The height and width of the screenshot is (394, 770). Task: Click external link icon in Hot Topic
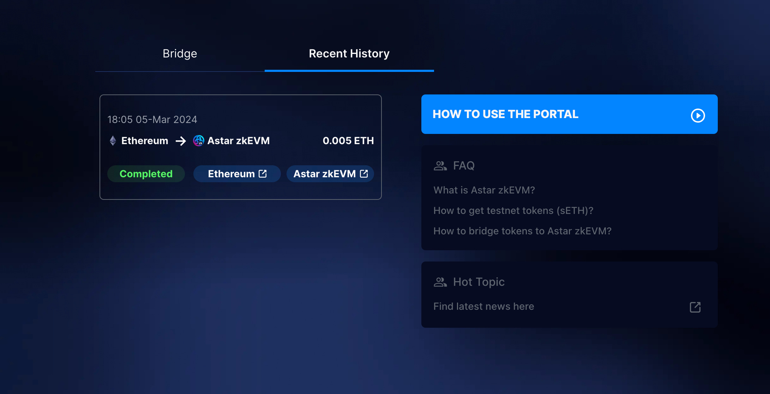point(695,307)
